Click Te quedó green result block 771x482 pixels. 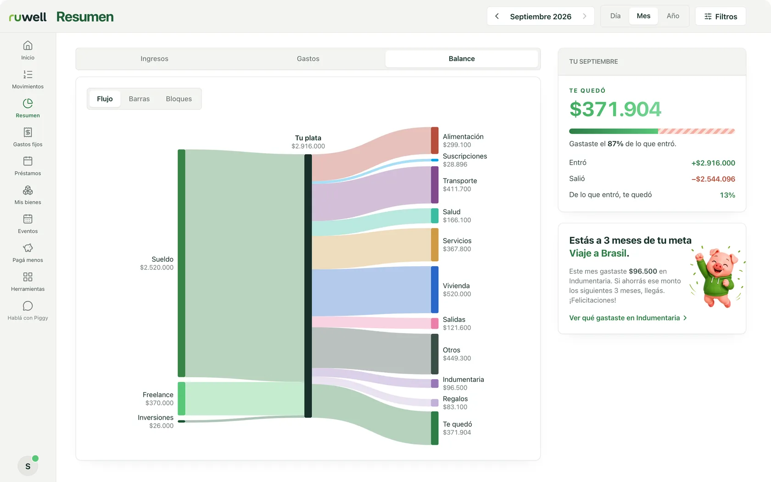tap(435, 428)
